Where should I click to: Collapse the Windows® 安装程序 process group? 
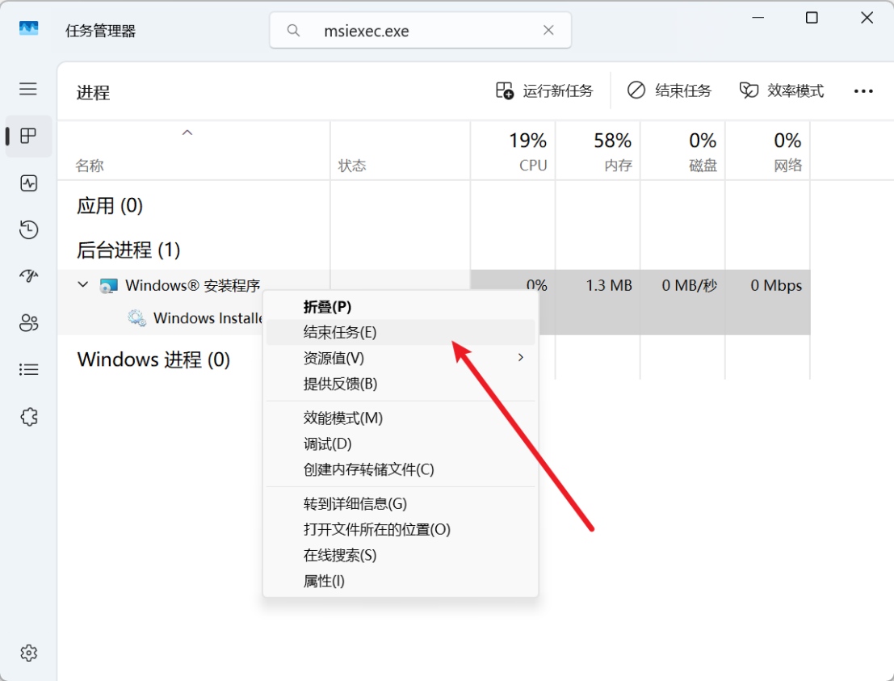pos(83,284)
